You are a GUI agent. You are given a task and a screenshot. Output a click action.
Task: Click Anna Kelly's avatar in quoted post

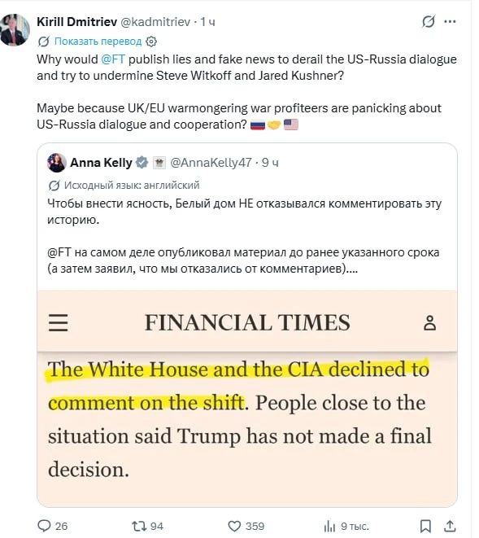[x=57, y=162]
